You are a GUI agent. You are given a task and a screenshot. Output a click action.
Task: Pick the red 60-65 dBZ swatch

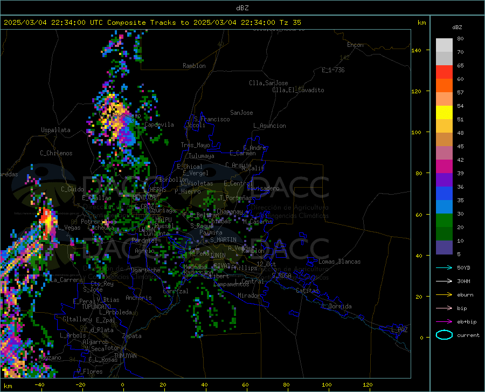[x=444, y=72]
